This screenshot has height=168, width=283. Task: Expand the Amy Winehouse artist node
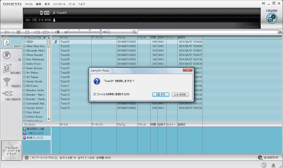pyautogui.click(x=24, y=59)
